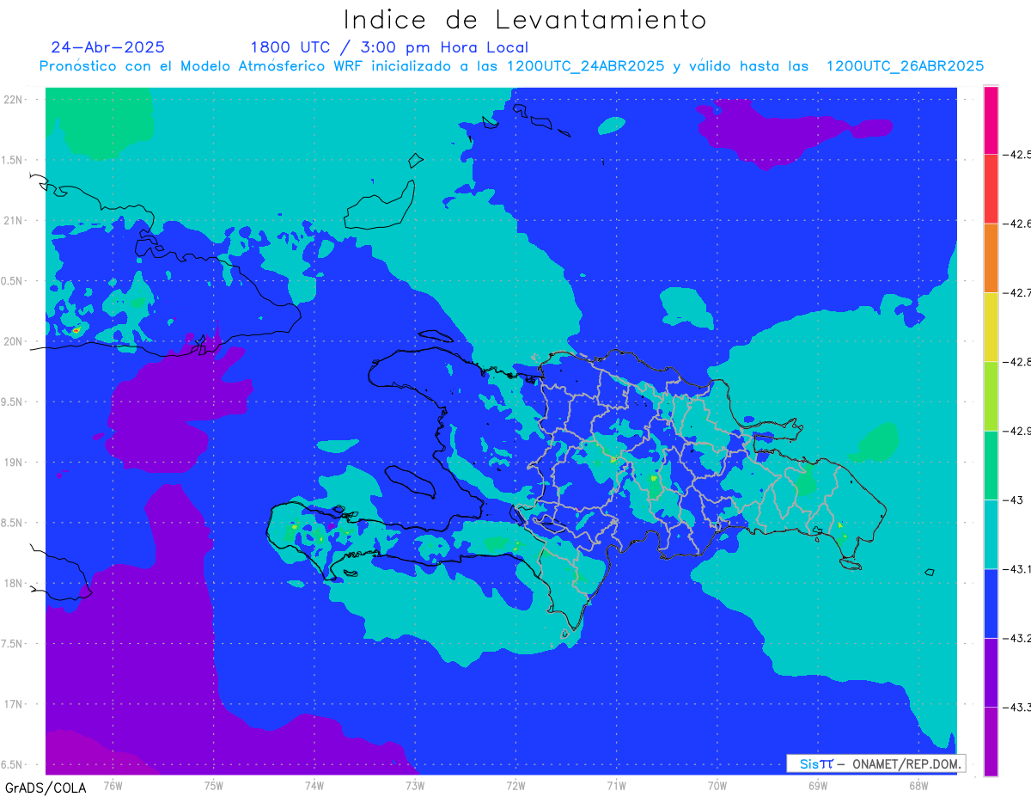Screen dimensions: 1031x797
Task: Click '1800 UTC / 3:00 pm Hora Local'
Action: [x=389, y=48]
